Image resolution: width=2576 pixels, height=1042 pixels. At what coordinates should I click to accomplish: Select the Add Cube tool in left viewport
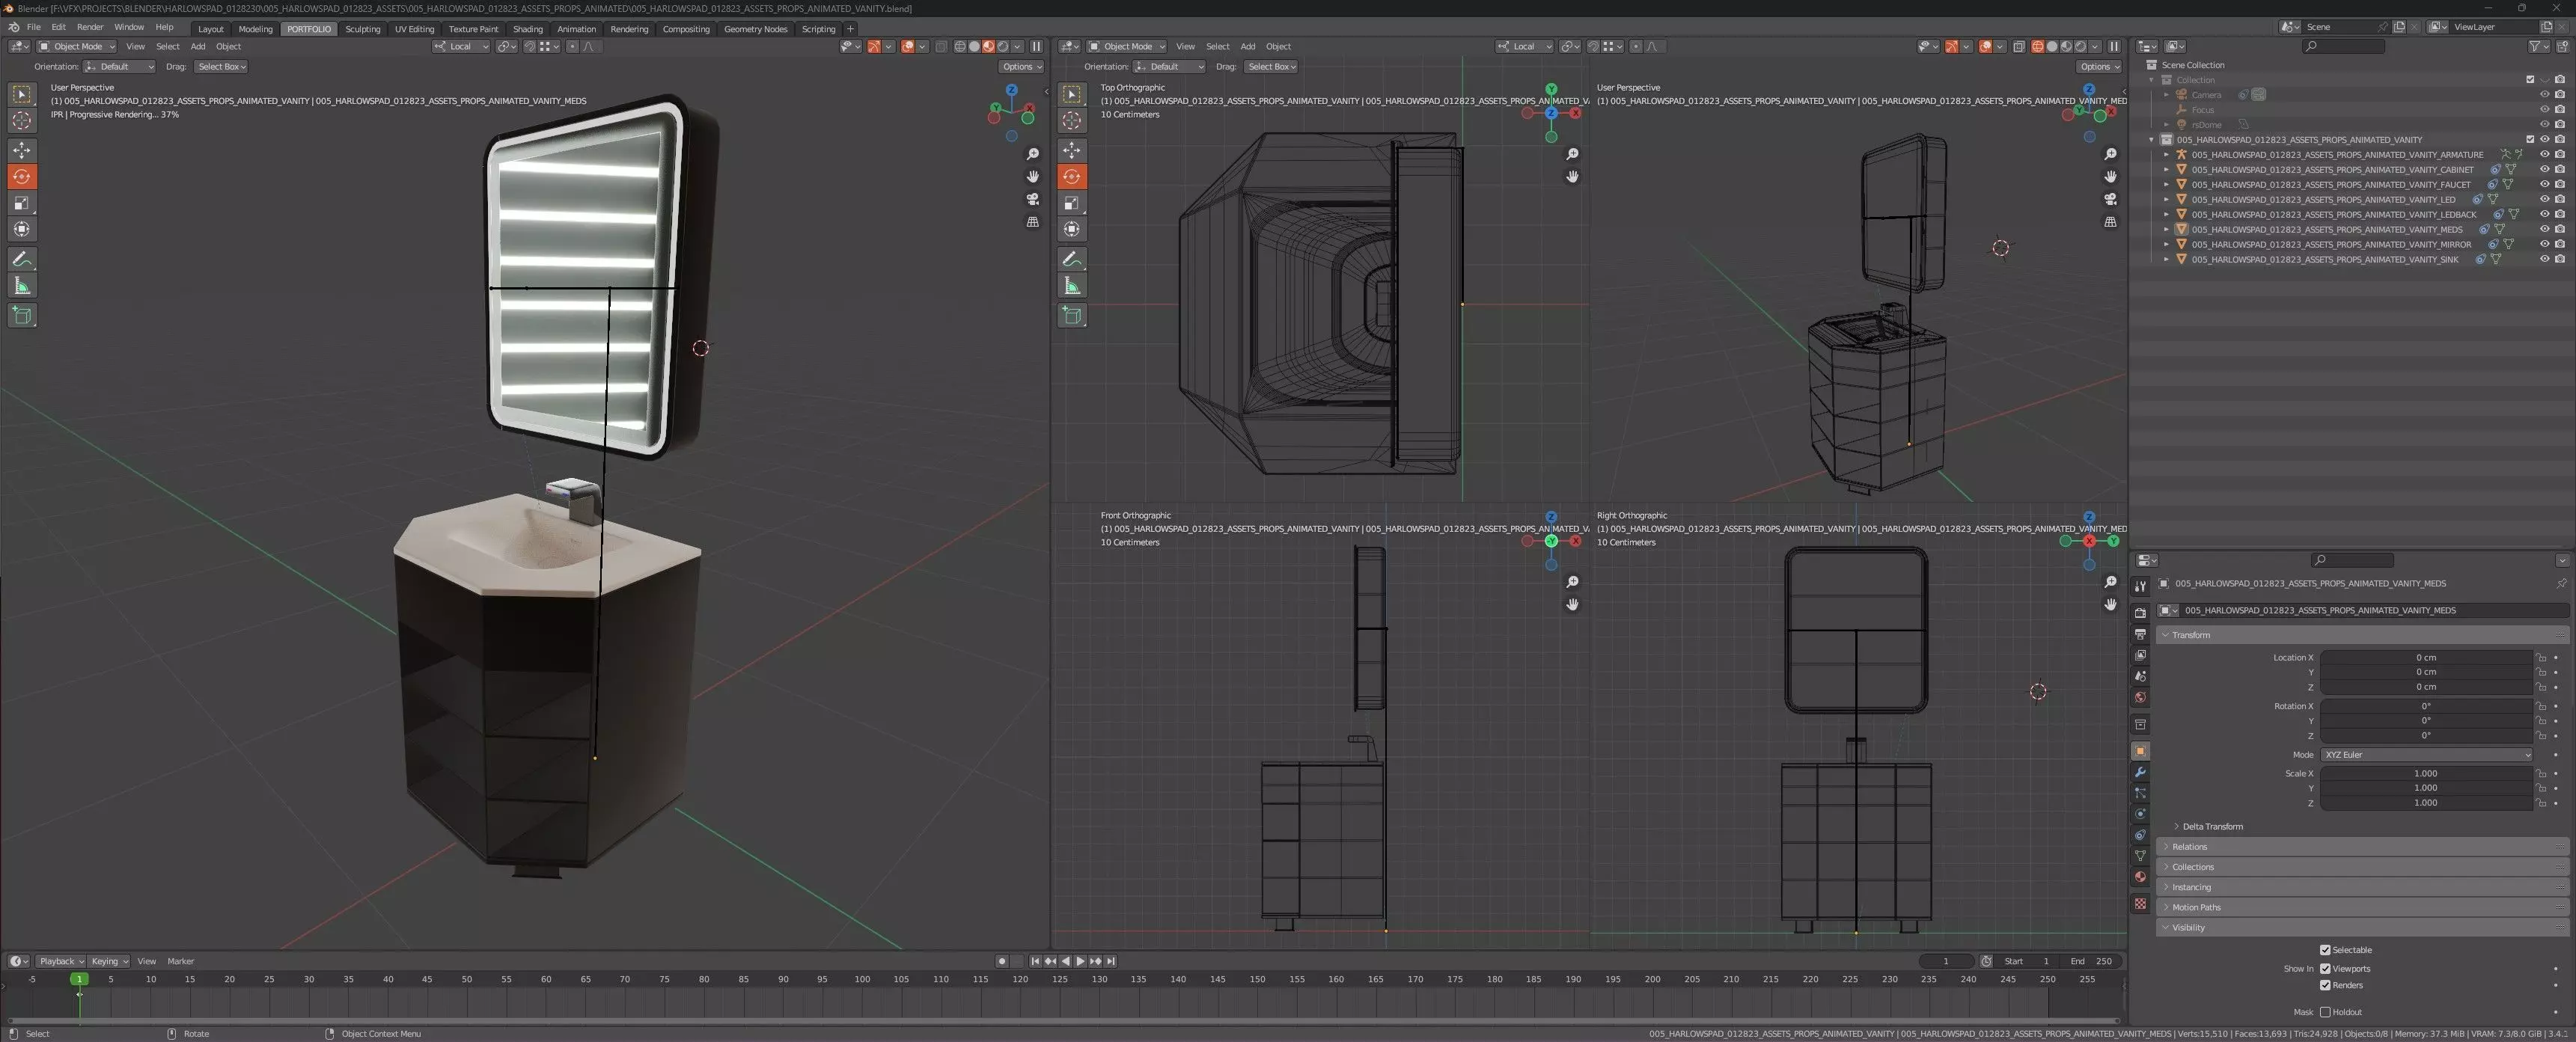[x=22, y=316]
